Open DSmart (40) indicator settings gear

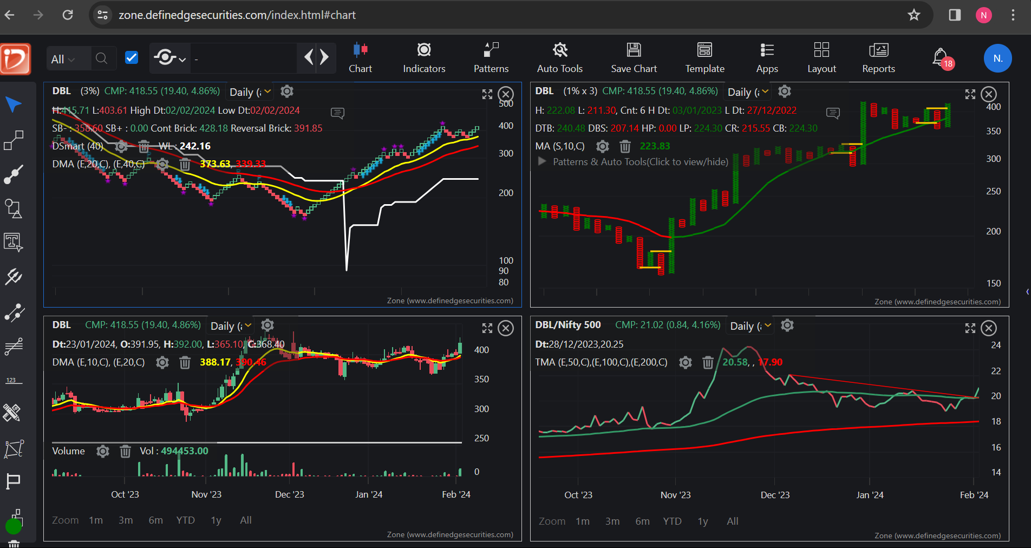[122, 146]
